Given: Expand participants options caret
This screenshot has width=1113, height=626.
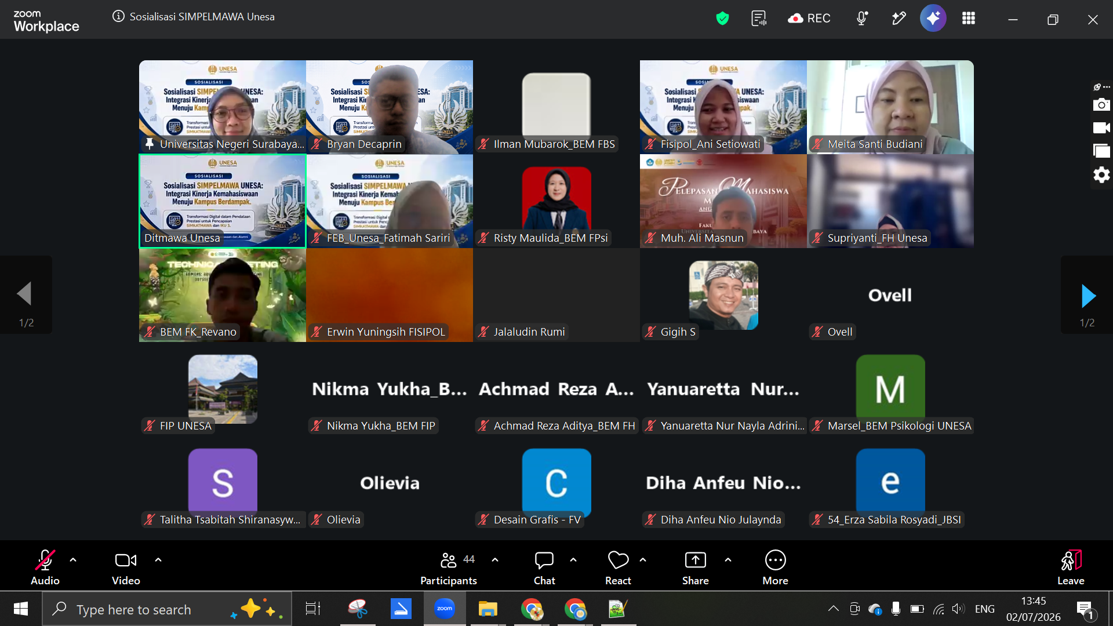Looking at the screenshot, I should click(495, 560).
